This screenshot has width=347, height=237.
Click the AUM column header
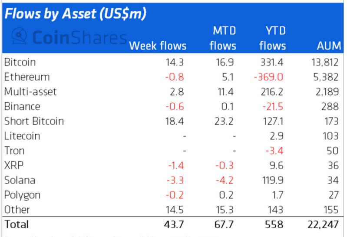[329, 46]
